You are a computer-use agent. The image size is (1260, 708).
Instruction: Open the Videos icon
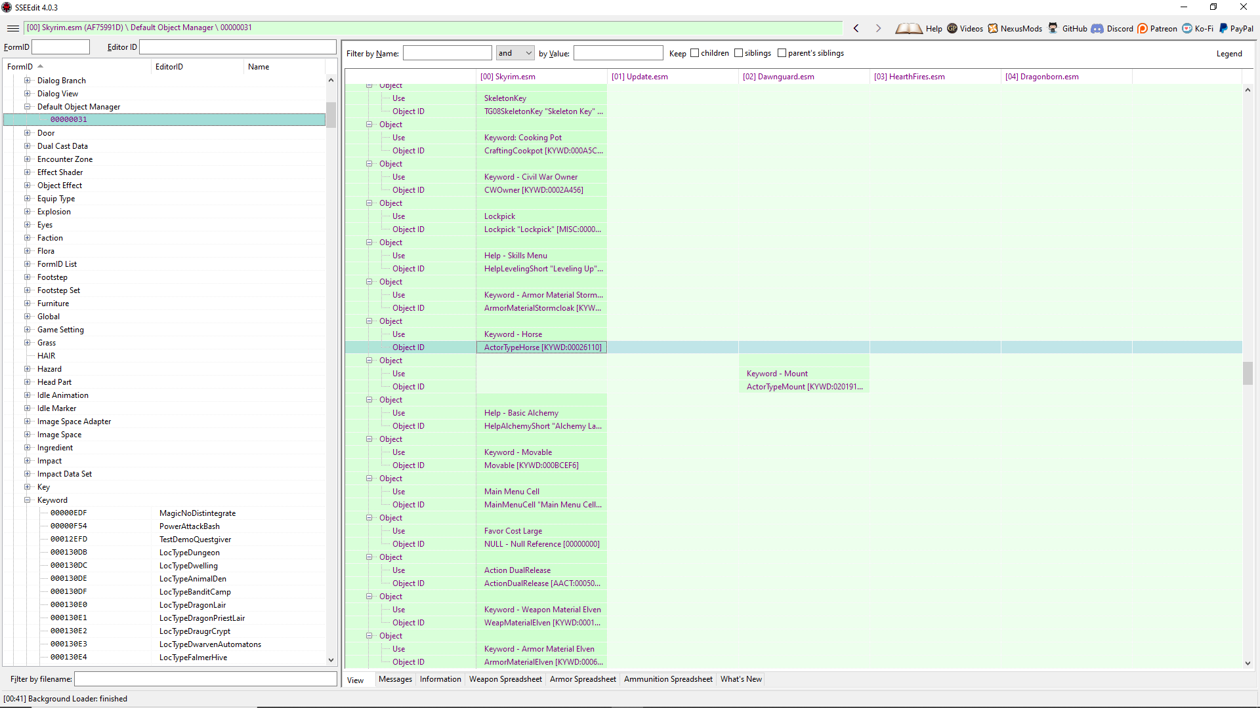click(x=952, y=28)
